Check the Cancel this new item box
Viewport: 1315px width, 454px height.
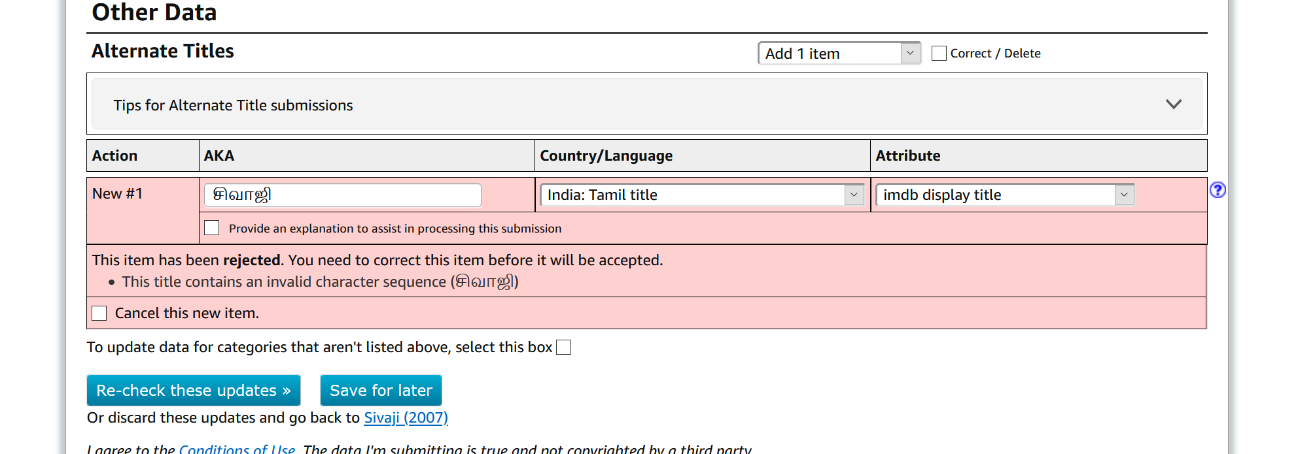tap(99, 314)
